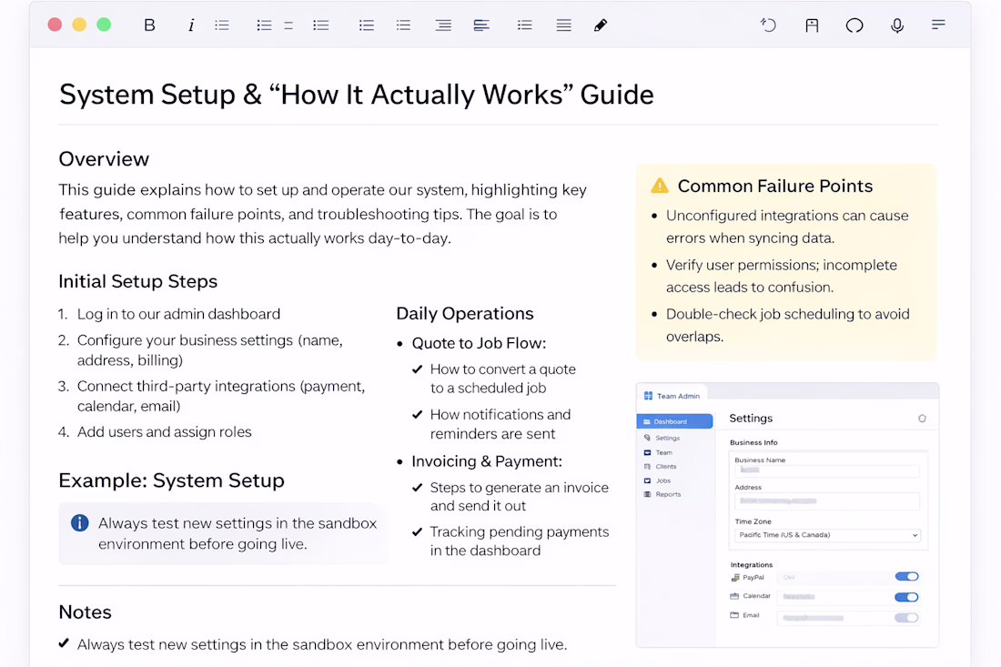Click "Double-check job scheduling" bullet
This screenshot has height=667, width=1001.
point(788,325)
